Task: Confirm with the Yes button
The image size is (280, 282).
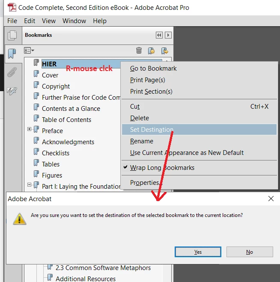Action: [198, 252]
